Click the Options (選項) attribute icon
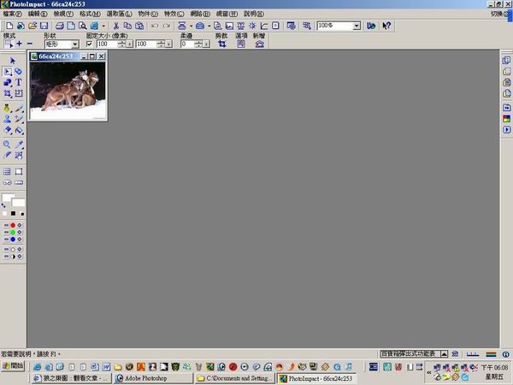513x385 pixels. [x=241, y=44]
